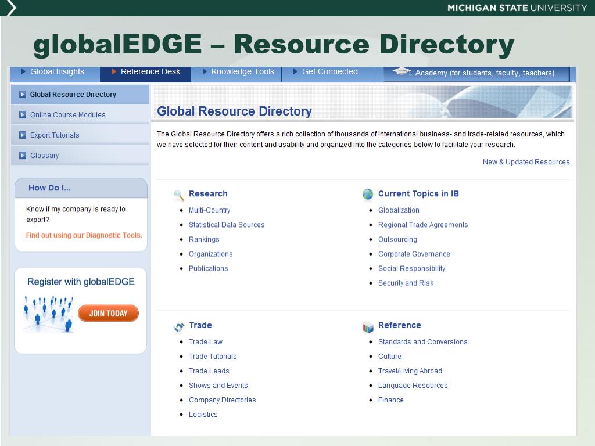
Task: Open the Academy tab for students, faculty, teachers
Action: (x=476, y=74)
